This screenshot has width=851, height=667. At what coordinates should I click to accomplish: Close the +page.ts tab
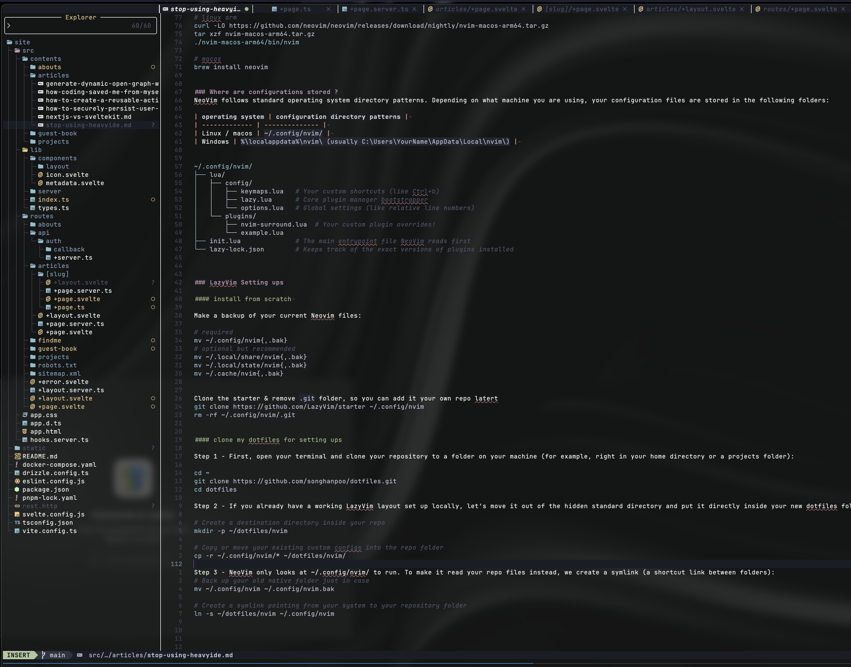[329, 9]
